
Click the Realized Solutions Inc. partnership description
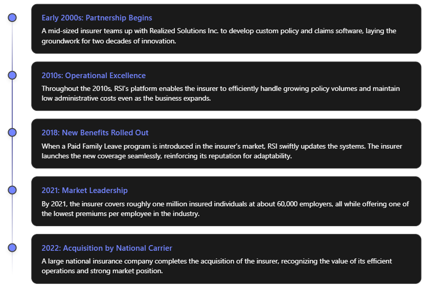tap(219, 36)
